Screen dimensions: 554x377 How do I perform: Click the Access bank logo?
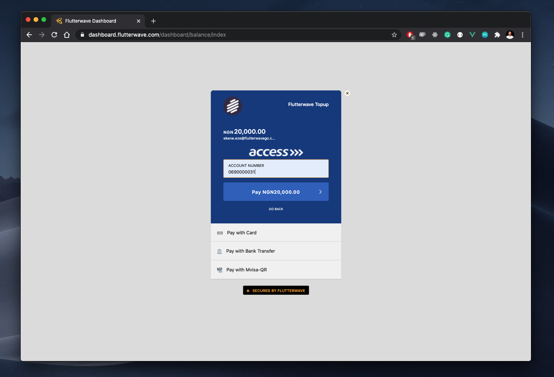(x=276, y=152)
